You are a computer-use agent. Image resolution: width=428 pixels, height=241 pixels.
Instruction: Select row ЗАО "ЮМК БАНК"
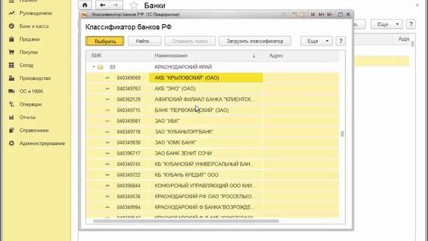(213, 143)
